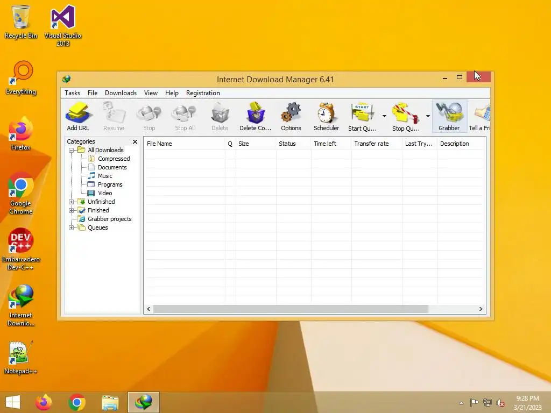The height and width of the screenshot is (413, 551).
Task: Close the Categories panel
Action: coord(135,141)
